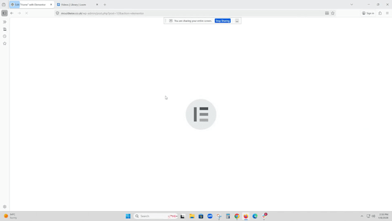Click the Elementor loading logo
Screen dimensions: 392x221
pos(201,114)
